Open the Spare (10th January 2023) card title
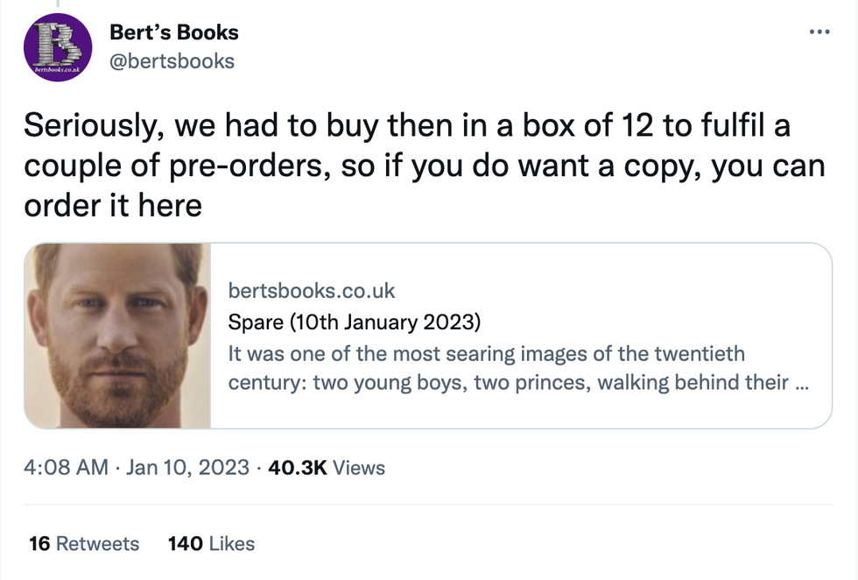The image size is (858, 580). (354, 322)
